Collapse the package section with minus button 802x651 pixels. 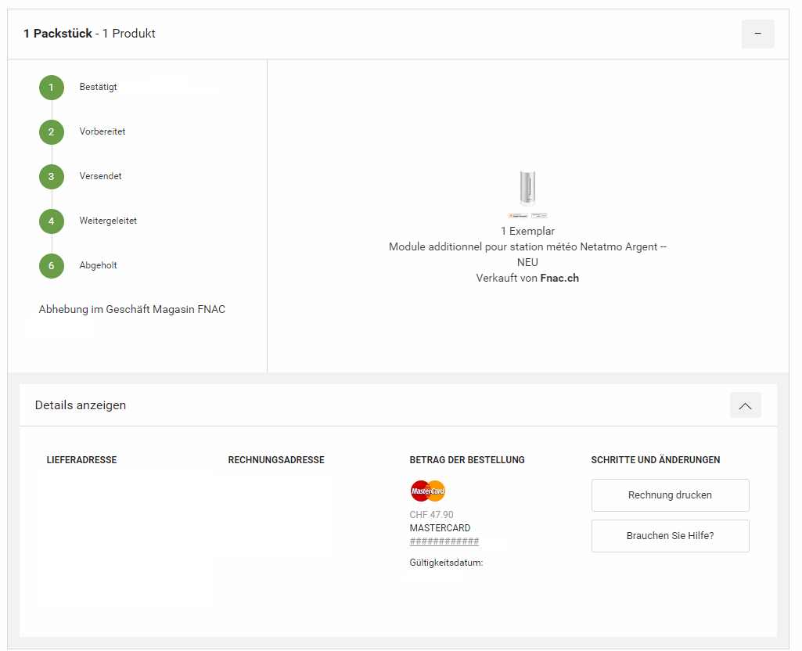(x=757, y=34)
